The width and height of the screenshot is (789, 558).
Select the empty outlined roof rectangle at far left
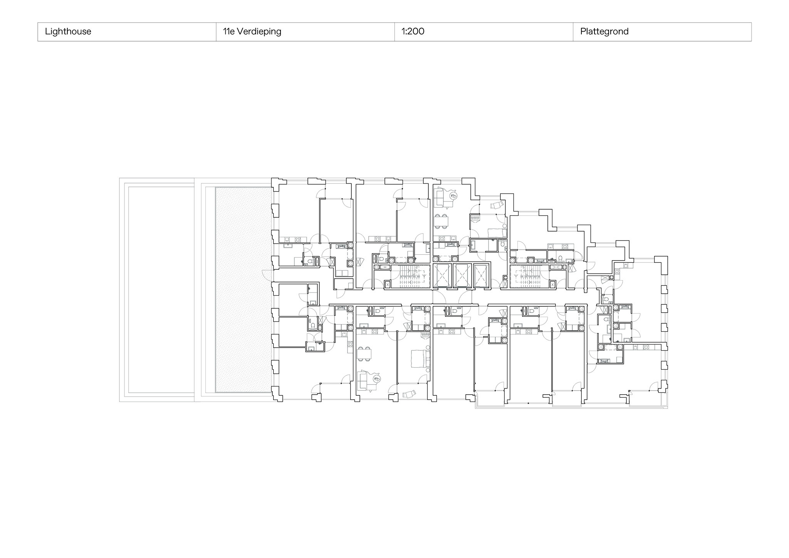161,290
